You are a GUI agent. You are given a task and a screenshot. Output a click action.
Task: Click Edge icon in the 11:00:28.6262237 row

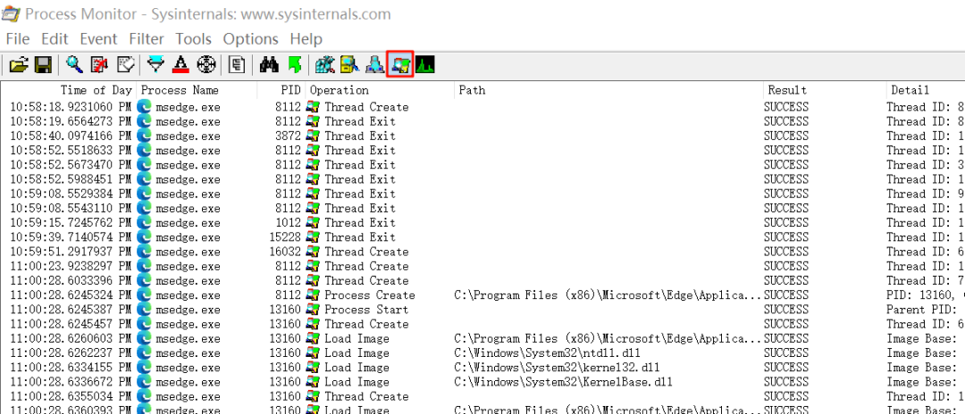tap(145, 353)
